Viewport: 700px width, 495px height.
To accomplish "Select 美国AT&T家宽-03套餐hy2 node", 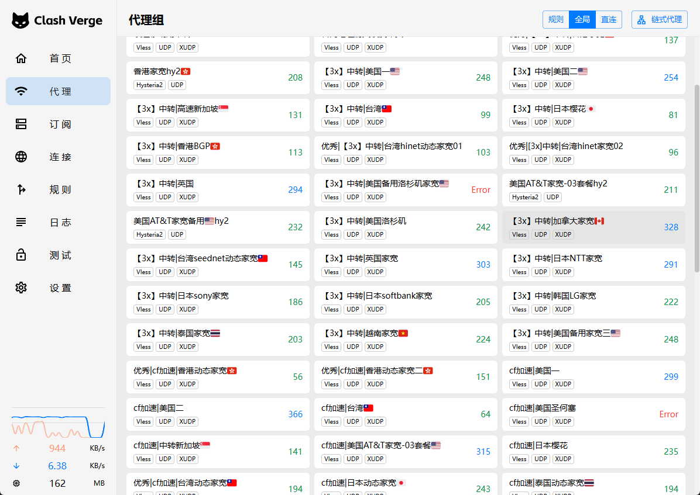I will tap(593, 190).
